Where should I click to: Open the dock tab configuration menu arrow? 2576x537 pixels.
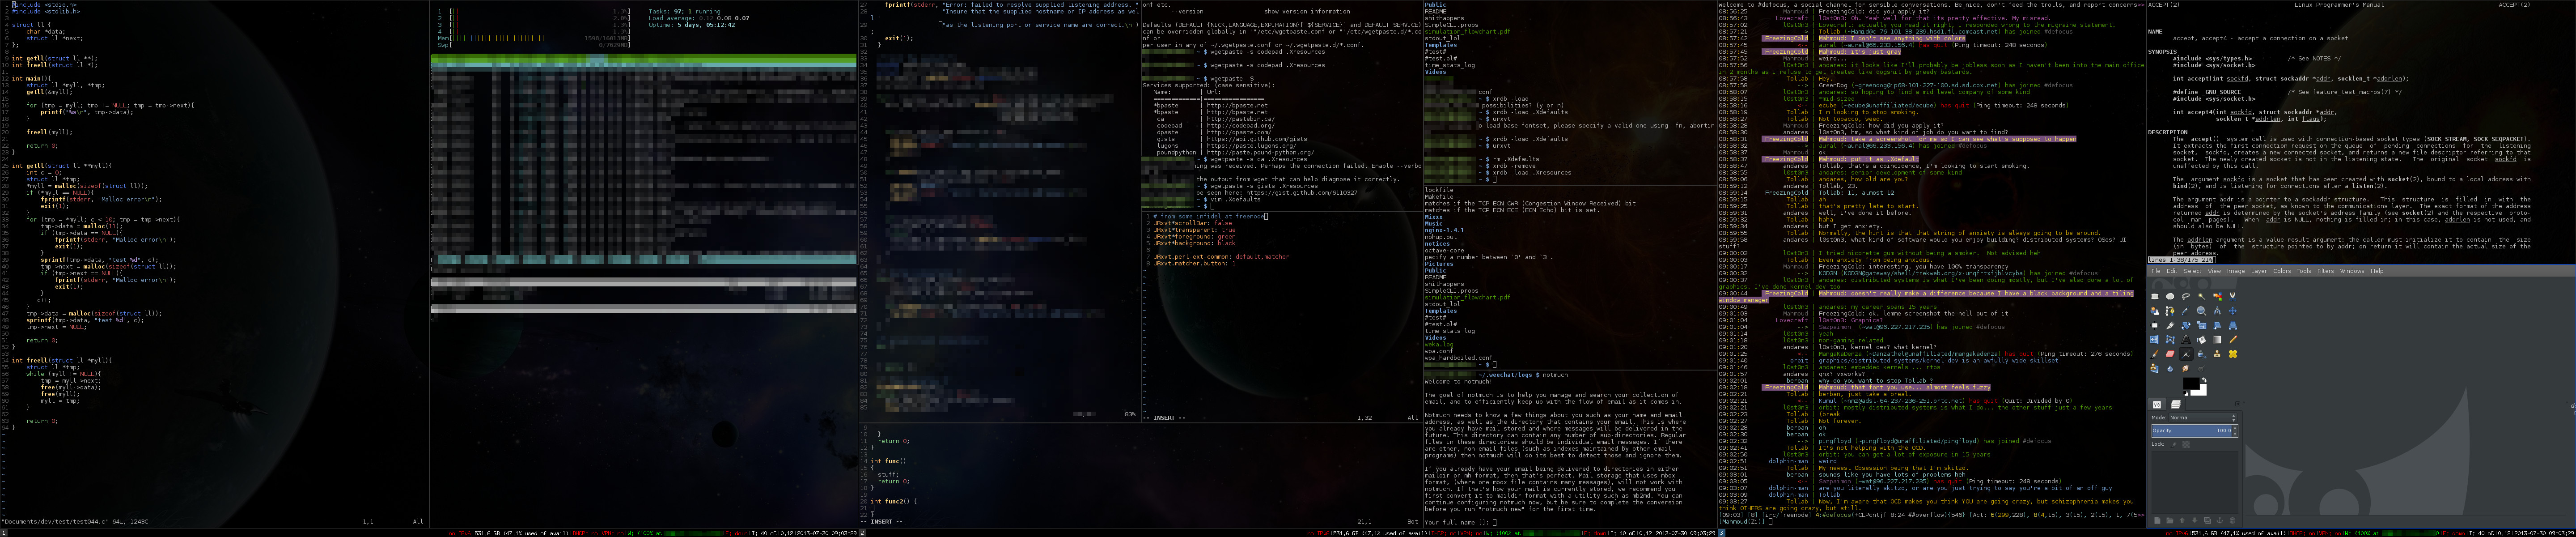pos(2238,404)
